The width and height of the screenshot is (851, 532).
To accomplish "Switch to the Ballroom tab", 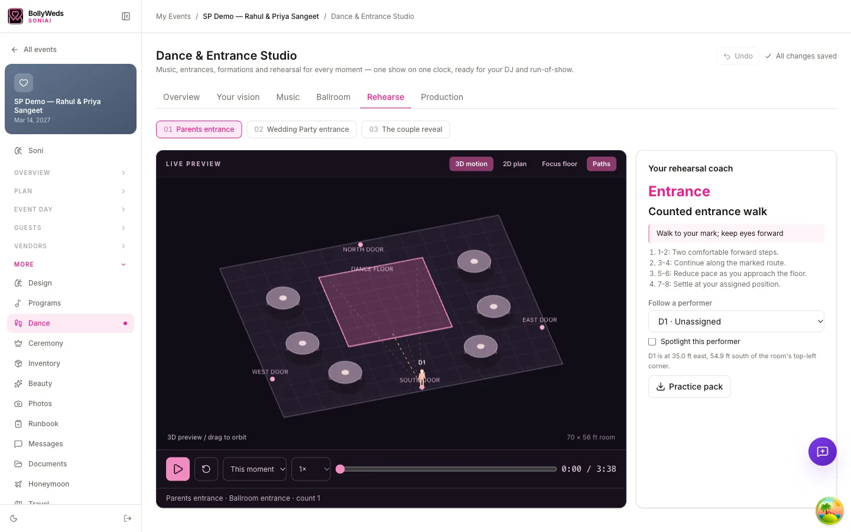I will point(333,97).
